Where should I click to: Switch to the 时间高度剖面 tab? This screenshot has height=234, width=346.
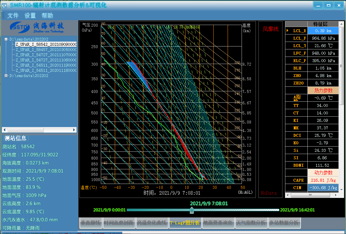118,223
